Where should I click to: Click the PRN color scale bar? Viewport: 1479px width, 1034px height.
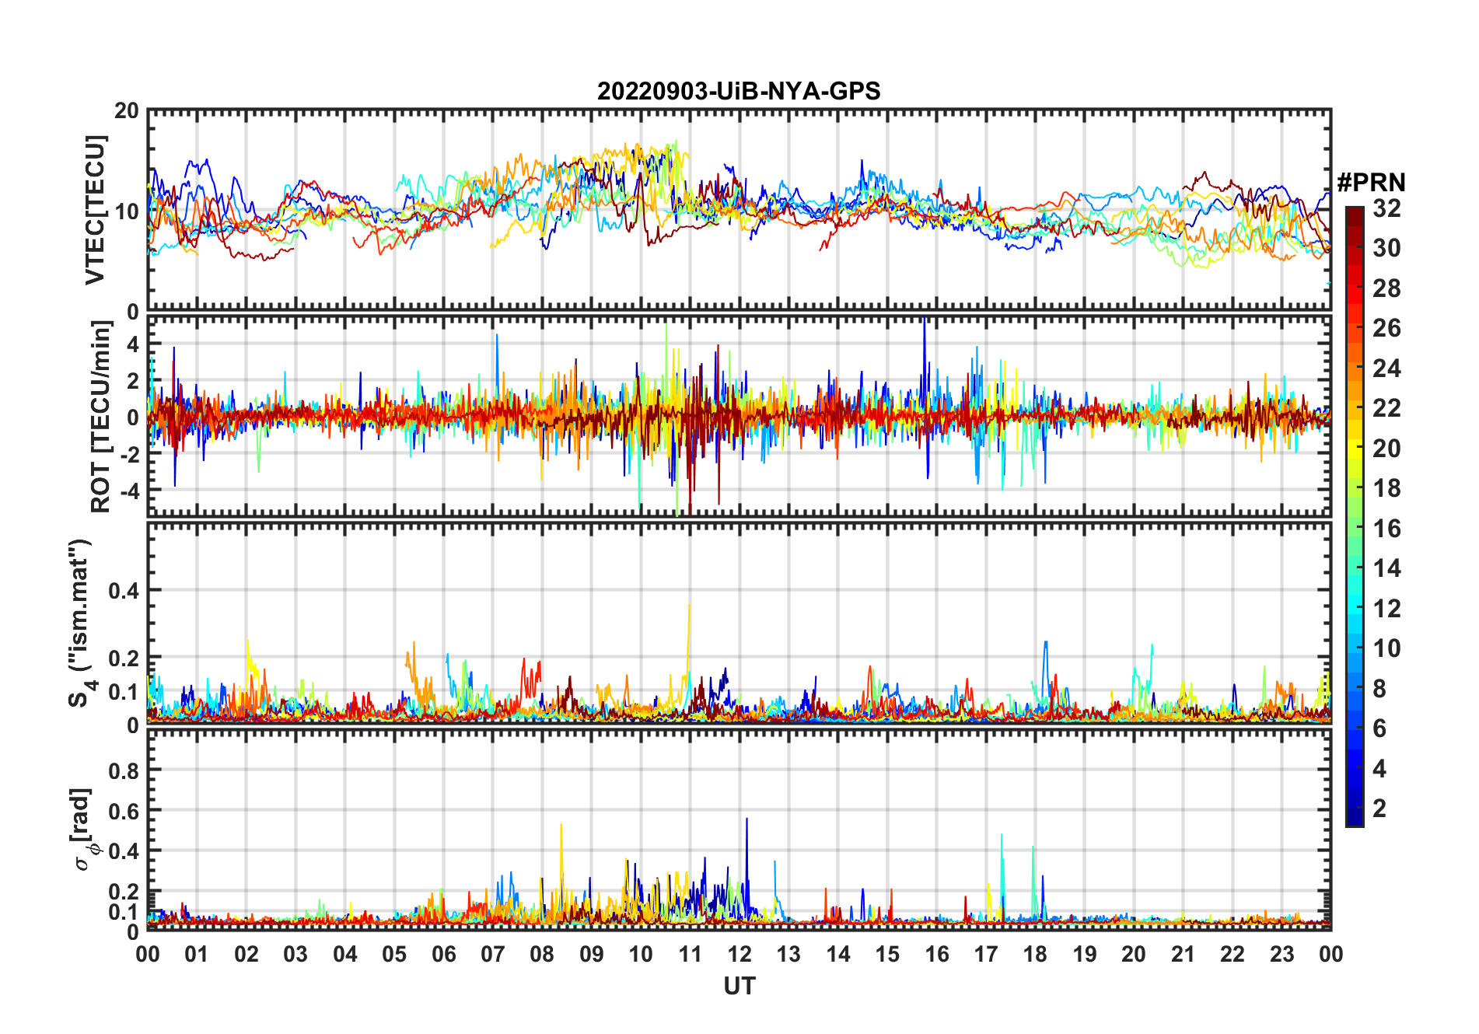pyautogui.click(x=1355, y=516)
